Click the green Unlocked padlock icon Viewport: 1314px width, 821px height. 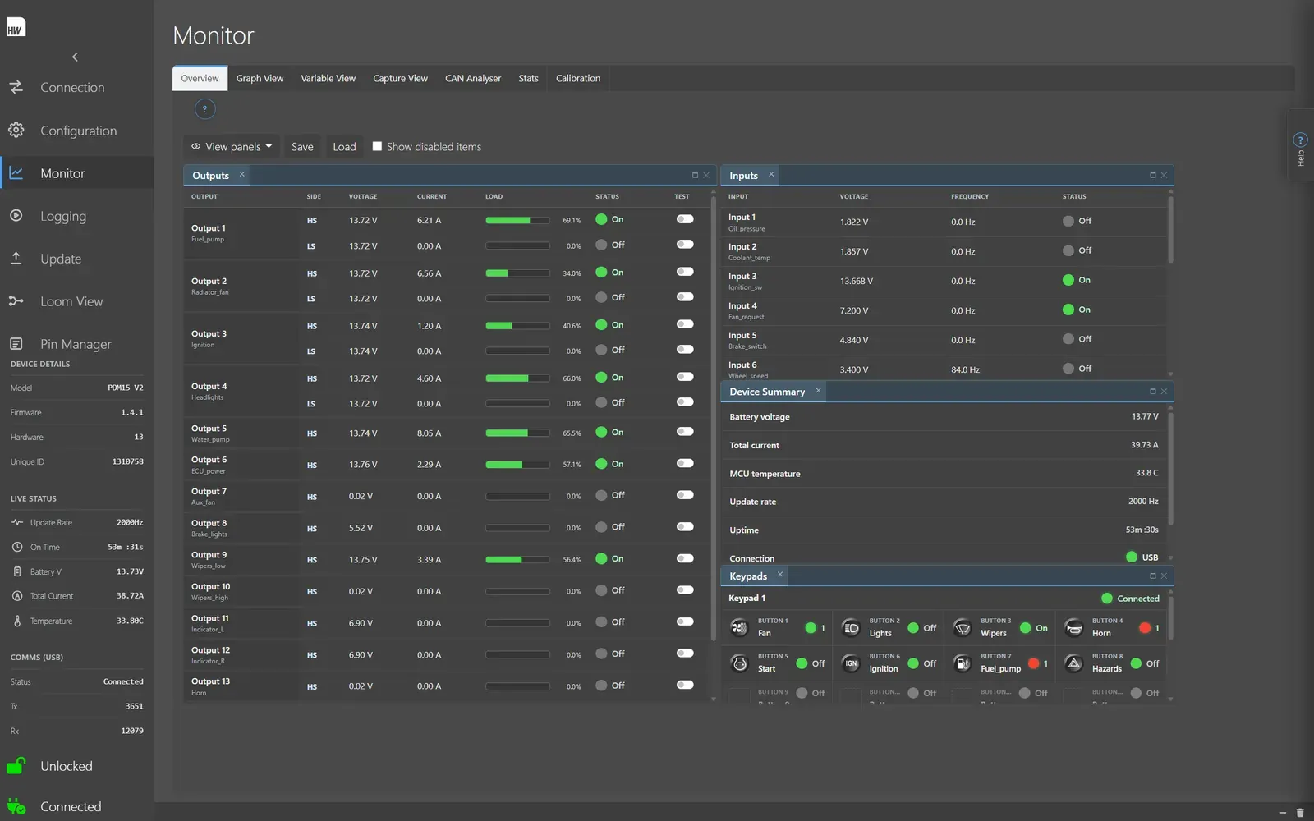(x=16, y=765)
